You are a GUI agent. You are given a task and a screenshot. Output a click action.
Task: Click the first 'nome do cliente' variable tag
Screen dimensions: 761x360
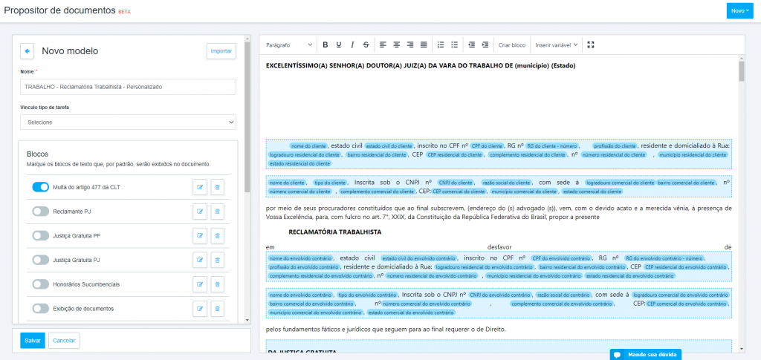pyautogui.click(x=308, y=145)
